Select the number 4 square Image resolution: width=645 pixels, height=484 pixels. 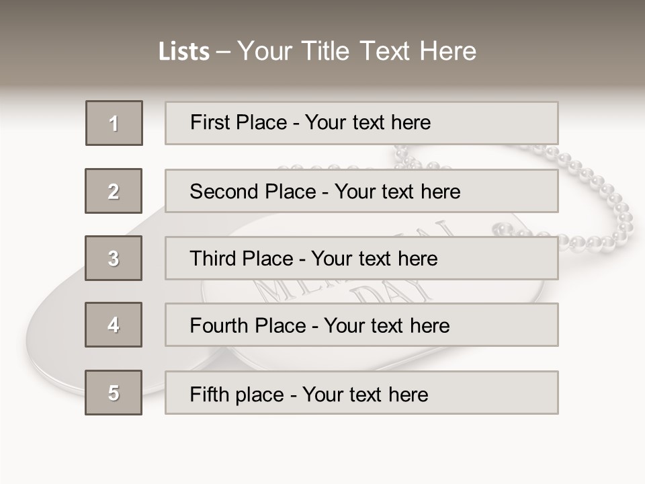114,325
